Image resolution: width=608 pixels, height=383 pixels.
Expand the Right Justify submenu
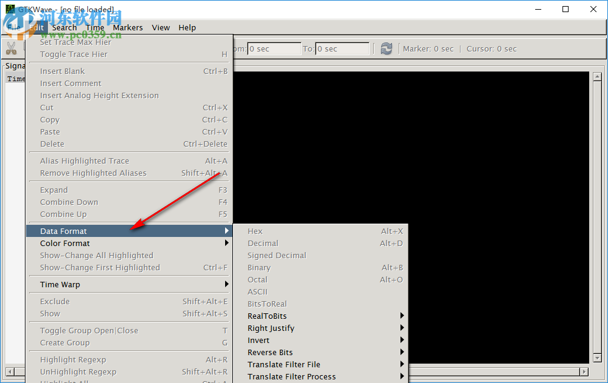320,328
